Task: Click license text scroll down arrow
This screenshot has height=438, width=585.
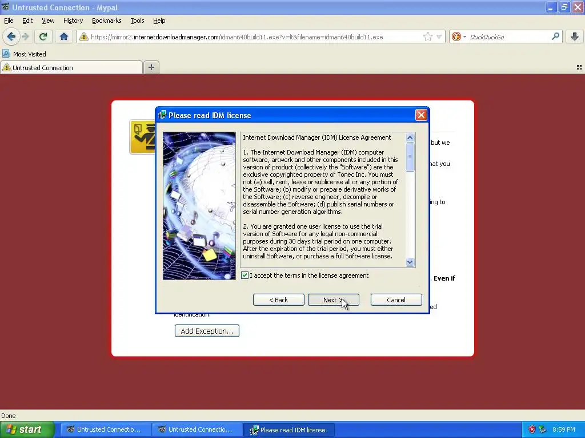Action: (410, 262)
